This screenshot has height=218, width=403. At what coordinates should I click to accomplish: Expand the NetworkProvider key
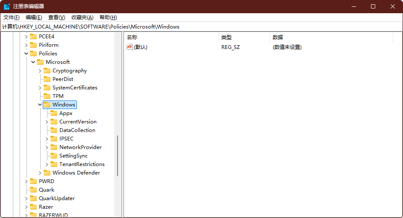tap(47, 147)
